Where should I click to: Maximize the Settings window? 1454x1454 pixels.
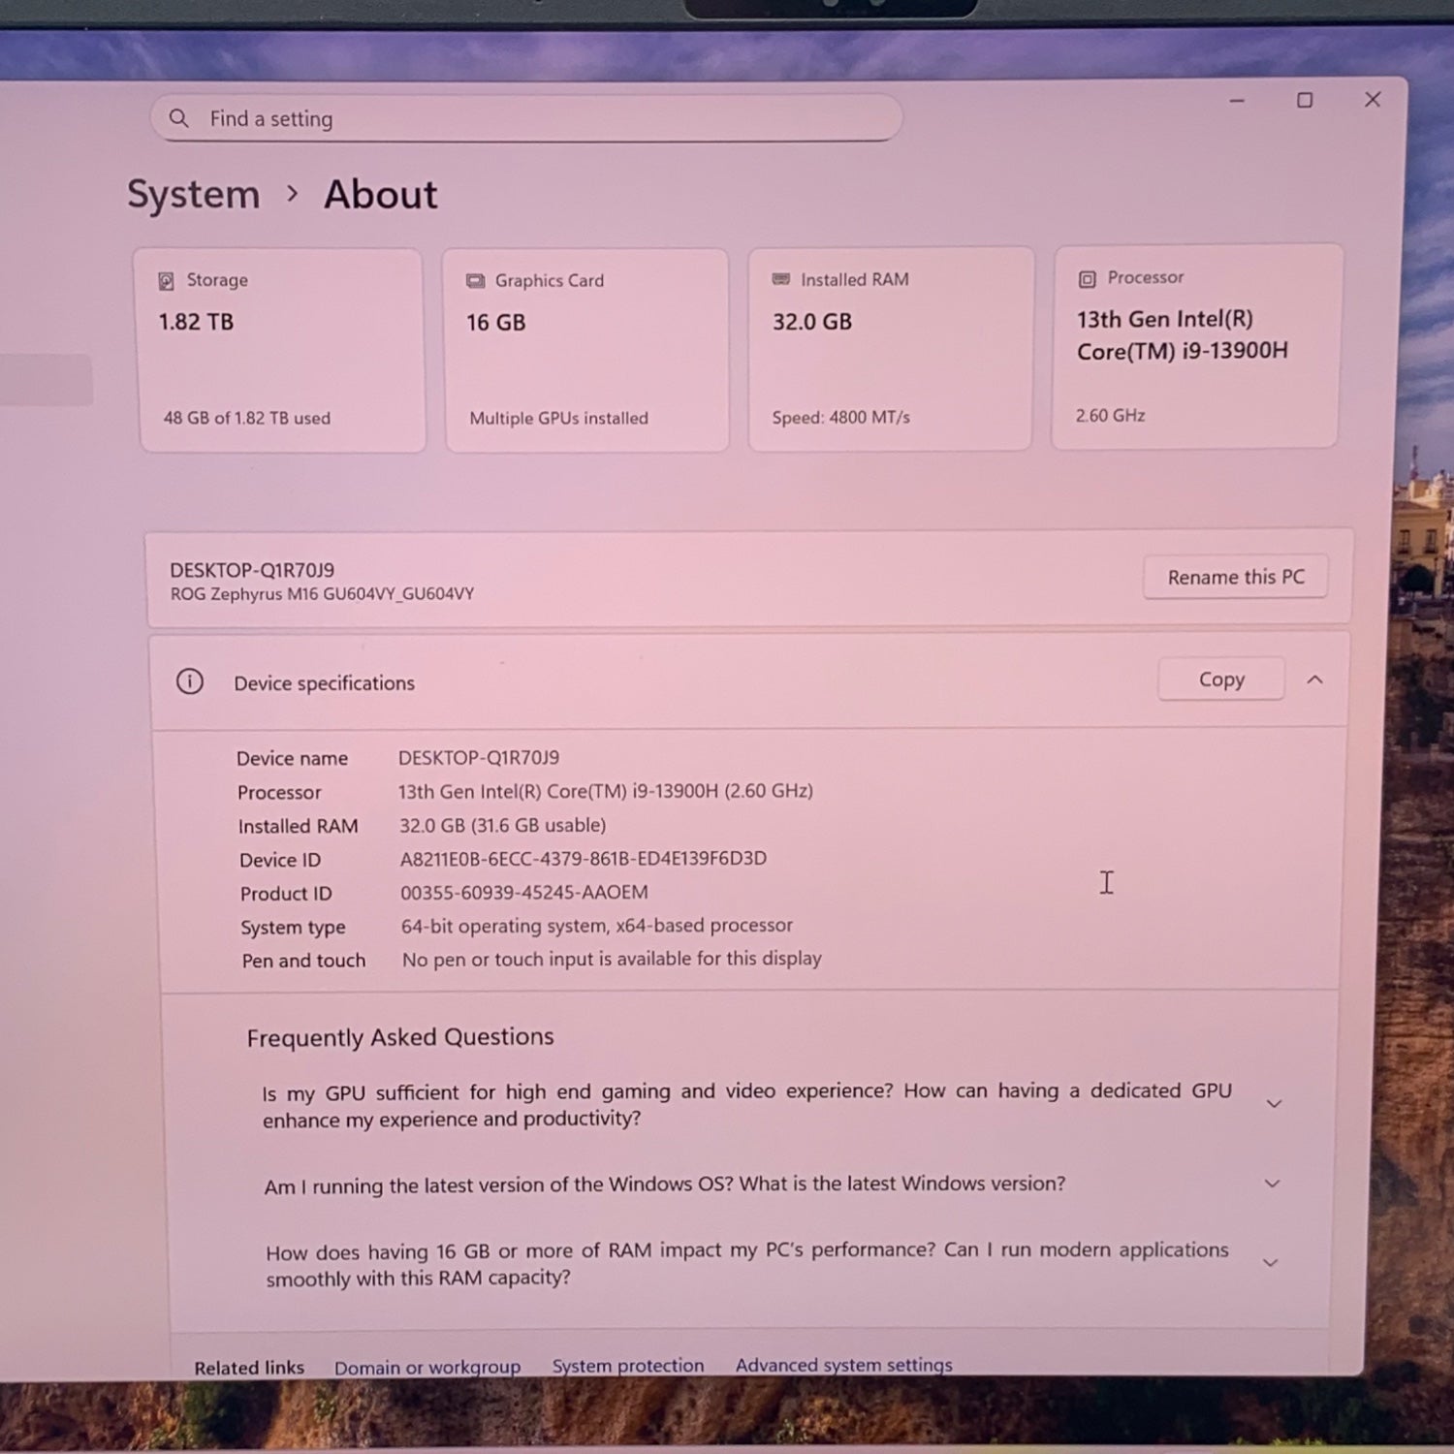coord(1305,101)
